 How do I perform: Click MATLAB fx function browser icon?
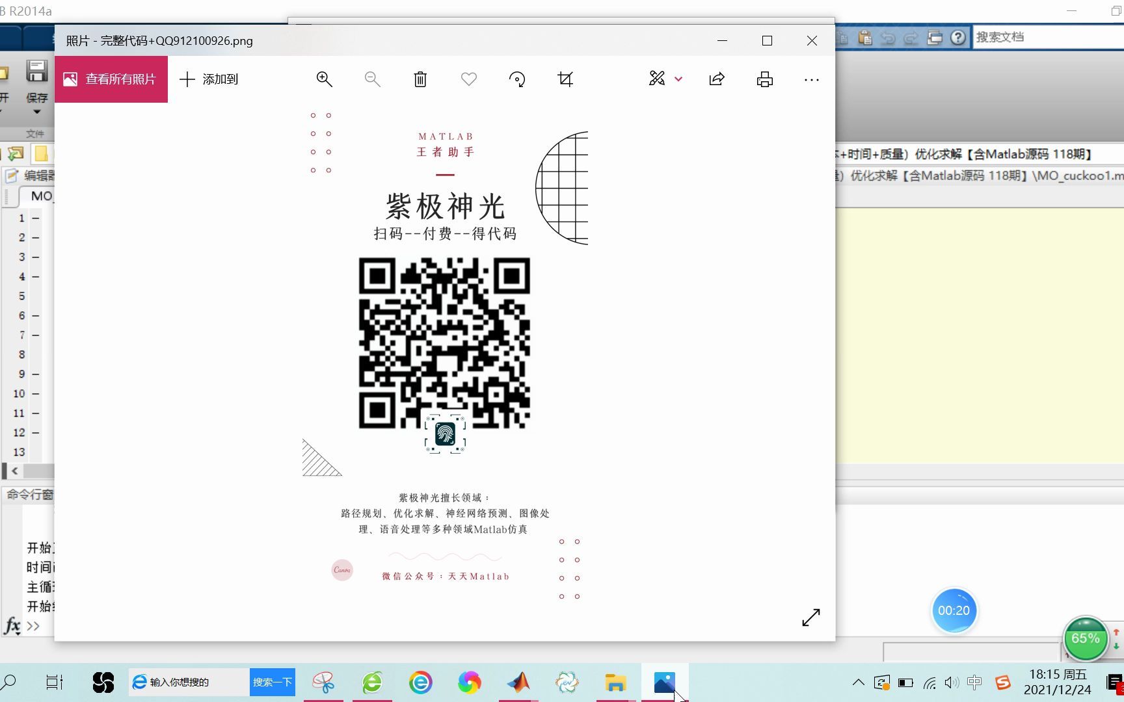click(12, 625)
